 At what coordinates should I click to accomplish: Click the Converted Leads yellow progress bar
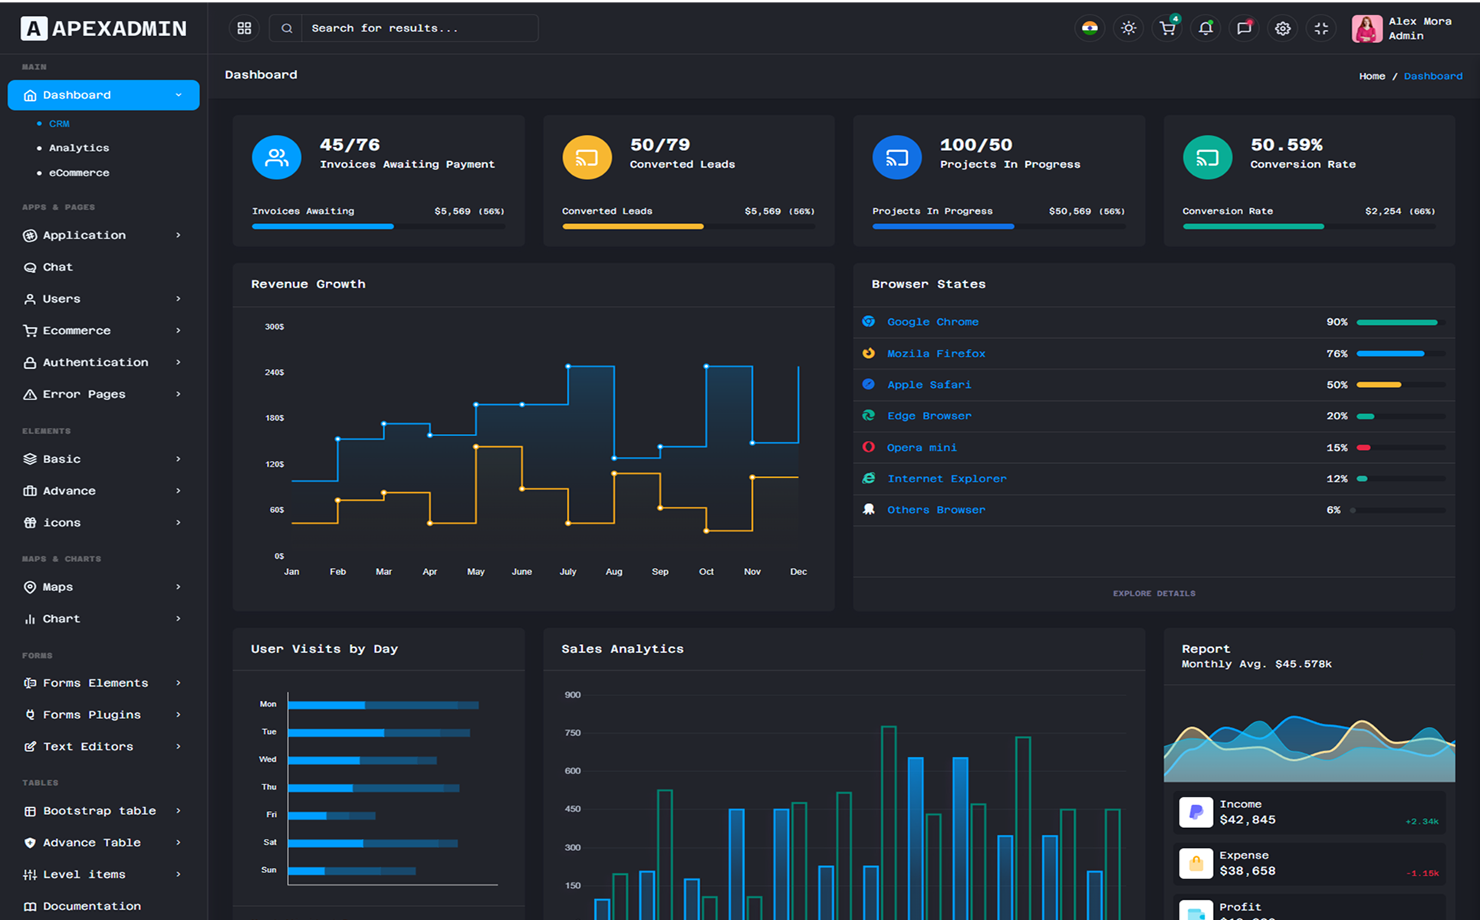point(689,226)
